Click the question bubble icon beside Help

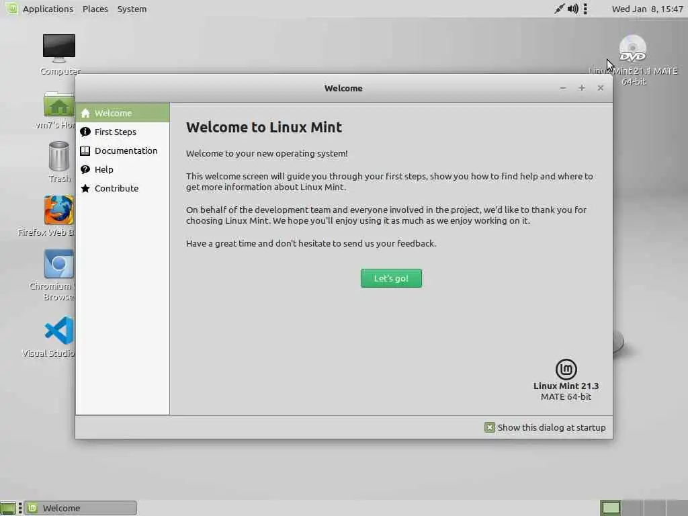pyautogui.click(x=85, y=169)
